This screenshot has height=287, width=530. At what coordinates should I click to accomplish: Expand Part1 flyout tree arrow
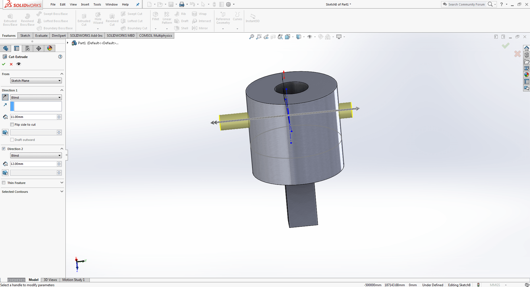(x=68, y=43)
